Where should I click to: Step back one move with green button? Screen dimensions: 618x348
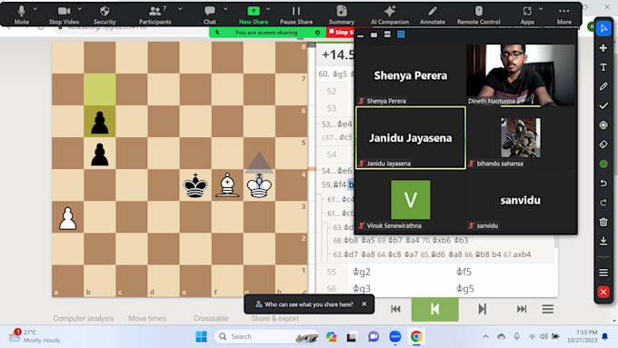[434, 309]
